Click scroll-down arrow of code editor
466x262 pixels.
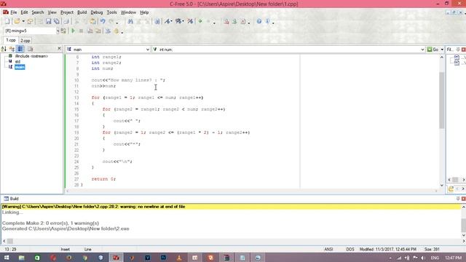click(x=442, y=186)
